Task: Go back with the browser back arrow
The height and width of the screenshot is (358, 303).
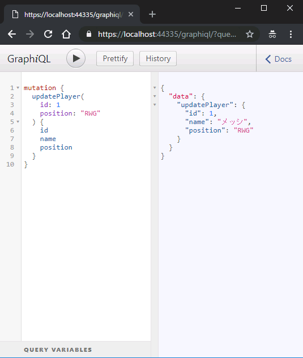Action: click(12, 34)
